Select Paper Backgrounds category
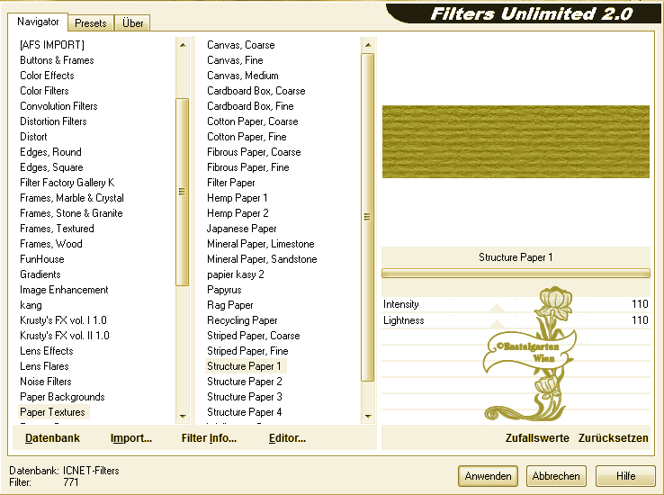This screenshot has width=664, height=495. [62, 397]
